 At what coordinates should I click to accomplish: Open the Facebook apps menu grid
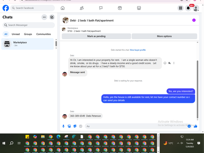pyautogui.click(x=180, y=8)
